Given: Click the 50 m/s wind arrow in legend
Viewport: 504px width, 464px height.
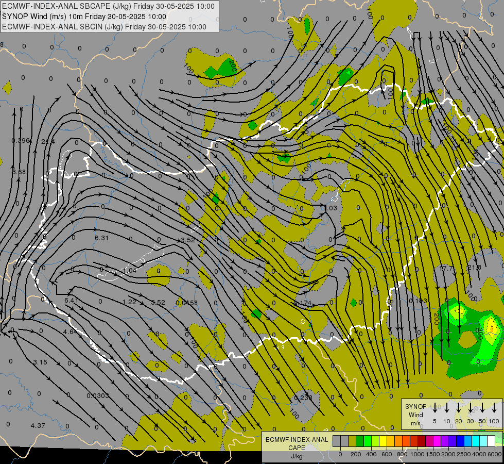Looking at the screenshot, I should (482, 408).
